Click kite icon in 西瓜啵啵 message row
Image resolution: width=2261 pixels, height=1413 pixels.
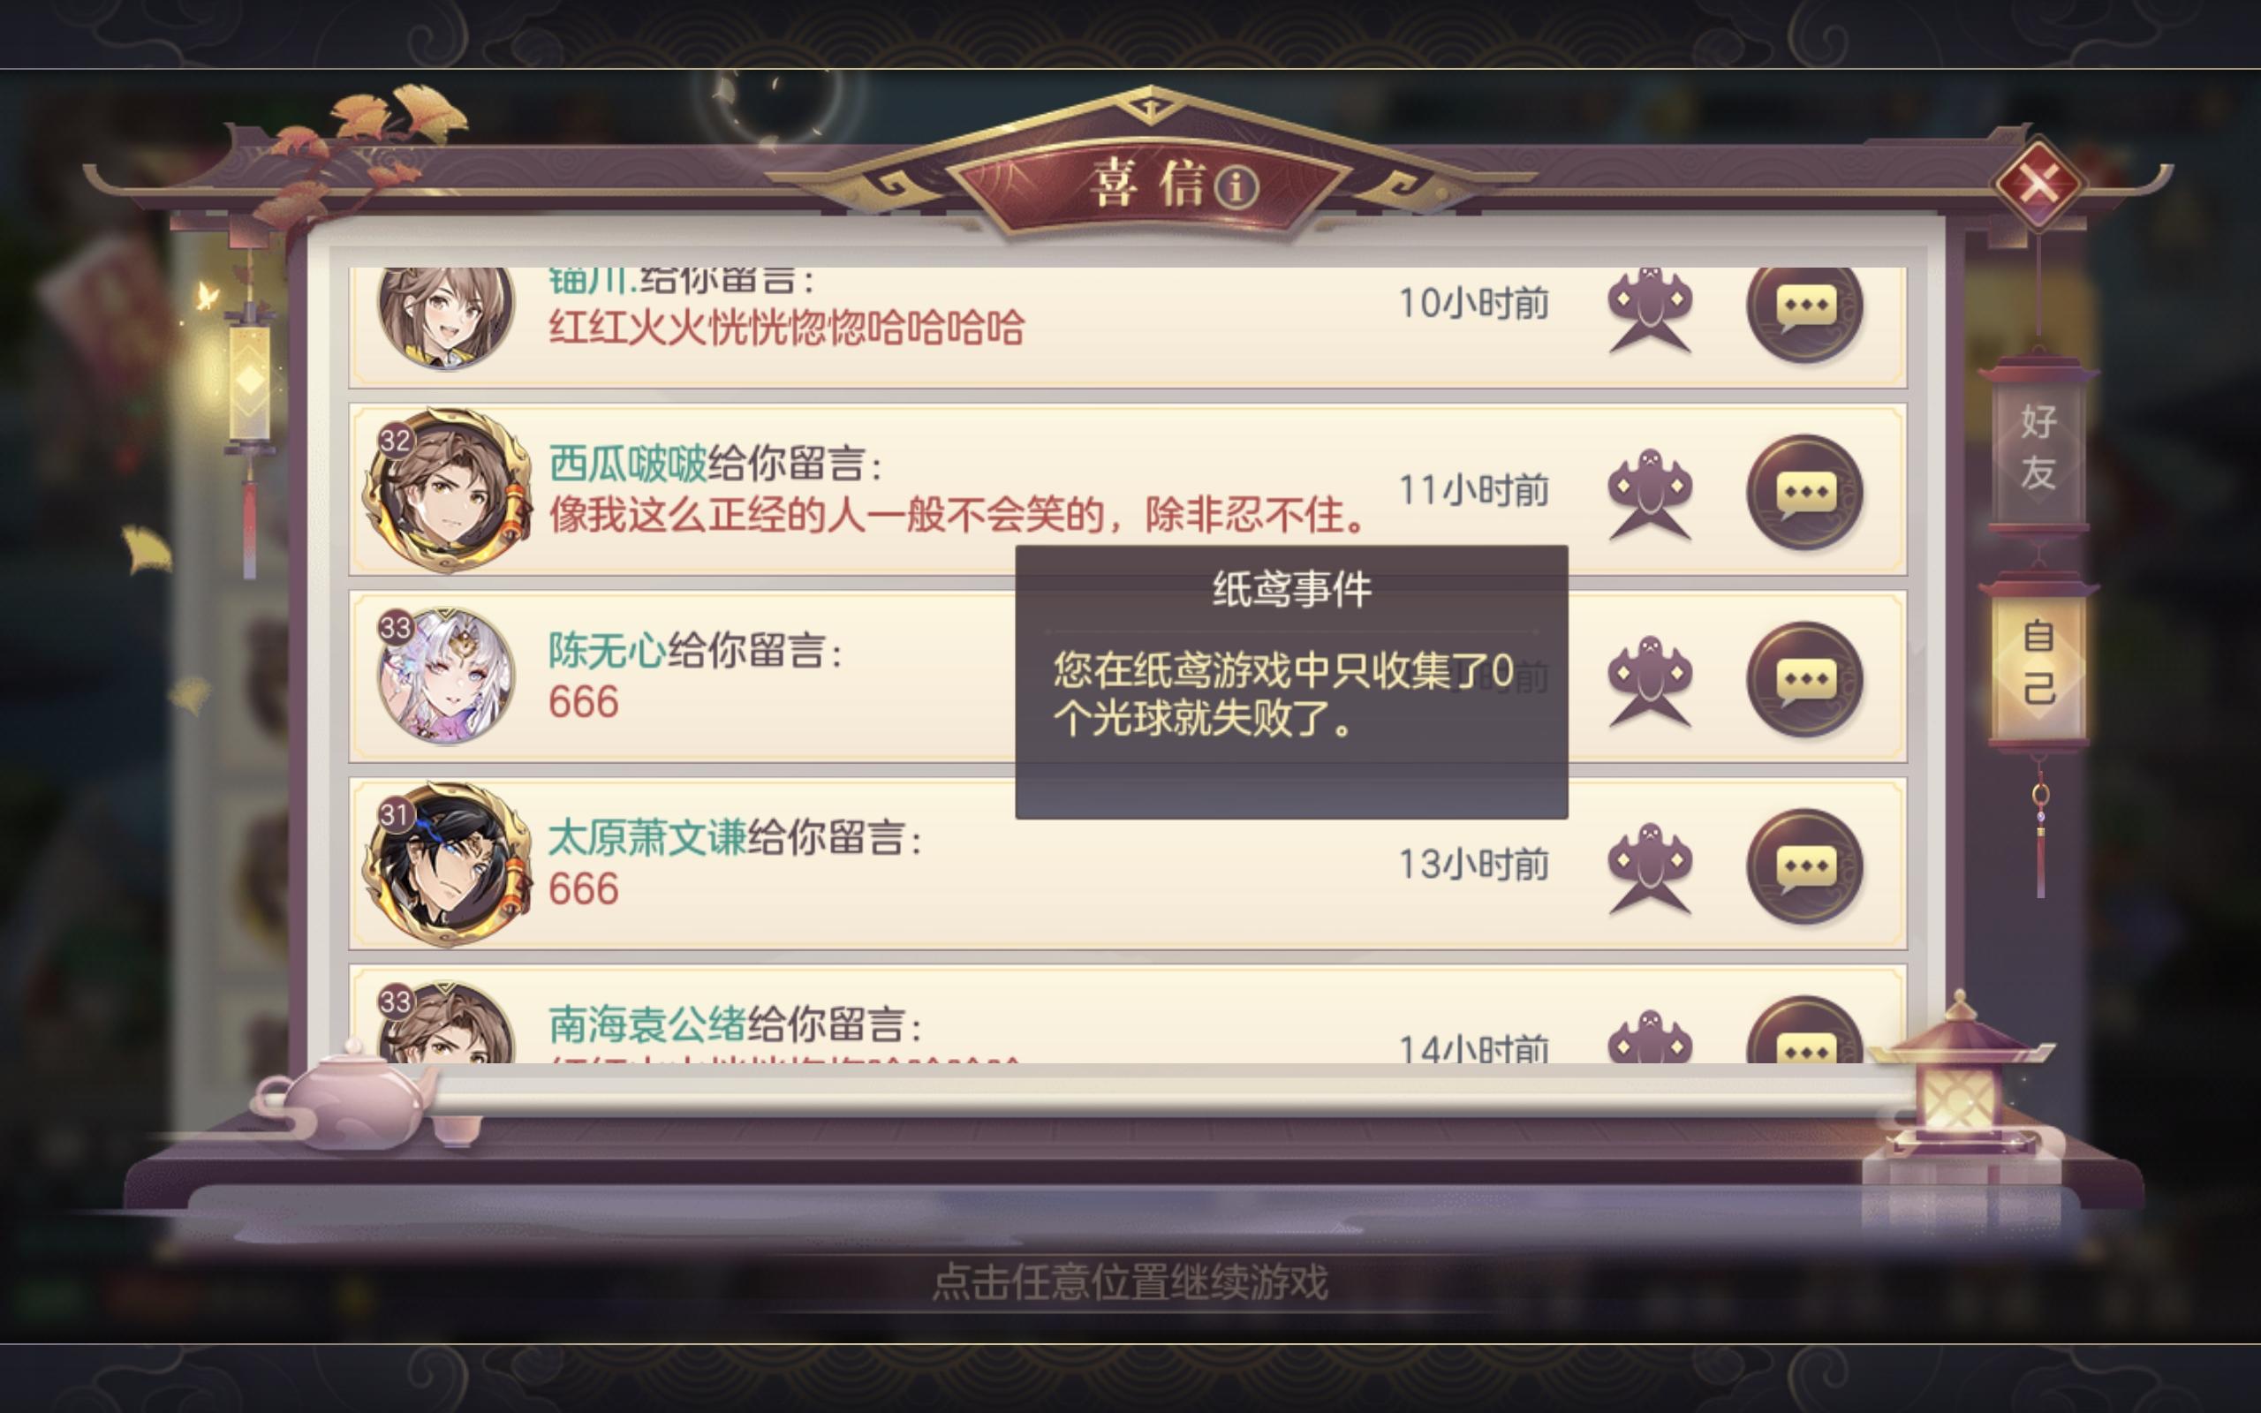coord(1650,494)
